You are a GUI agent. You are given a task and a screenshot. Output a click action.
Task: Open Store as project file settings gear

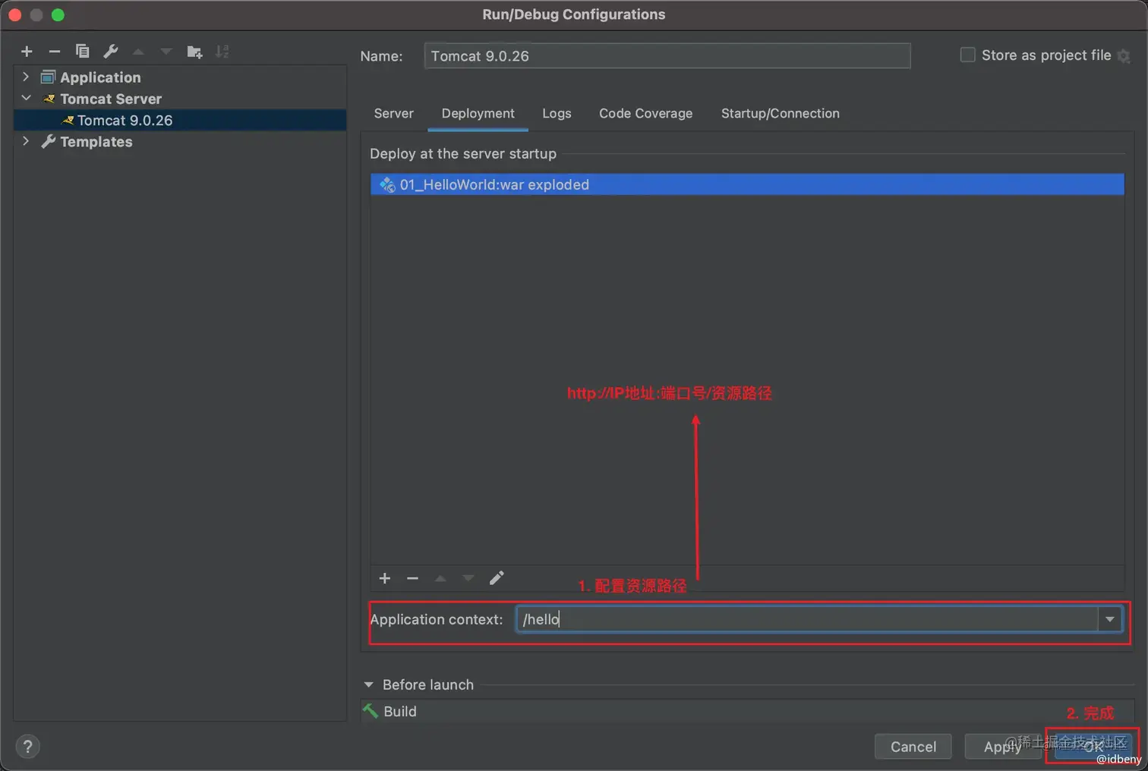[1124, 56]
